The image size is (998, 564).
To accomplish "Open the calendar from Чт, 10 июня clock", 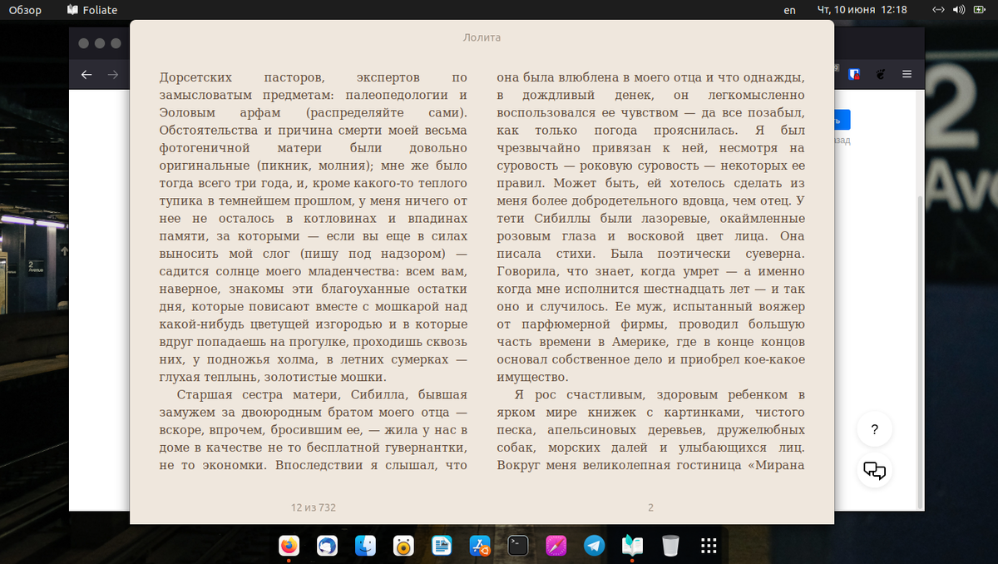I will pyautogui.click(x=862, y=10).
